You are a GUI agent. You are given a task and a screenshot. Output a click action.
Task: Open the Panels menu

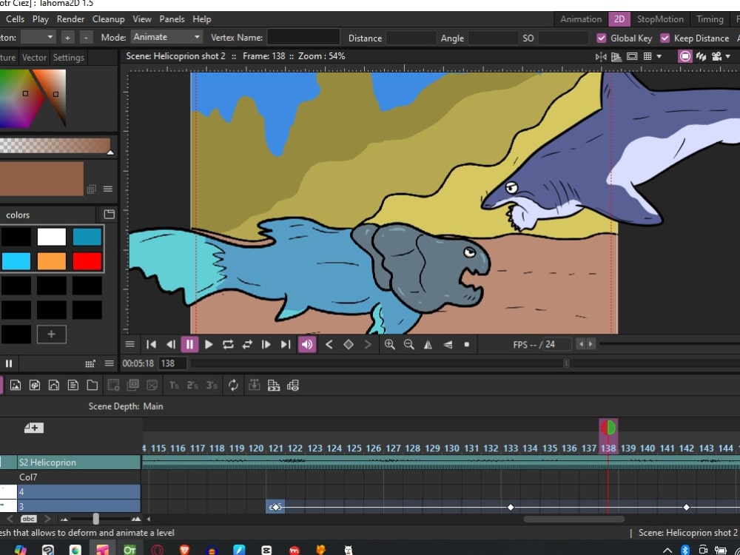click(172, 19)
